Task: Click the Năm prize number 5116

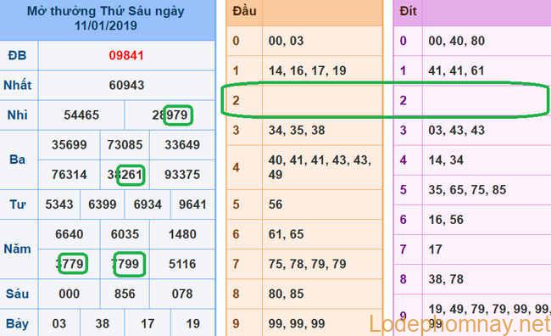Action: [182, 264]
